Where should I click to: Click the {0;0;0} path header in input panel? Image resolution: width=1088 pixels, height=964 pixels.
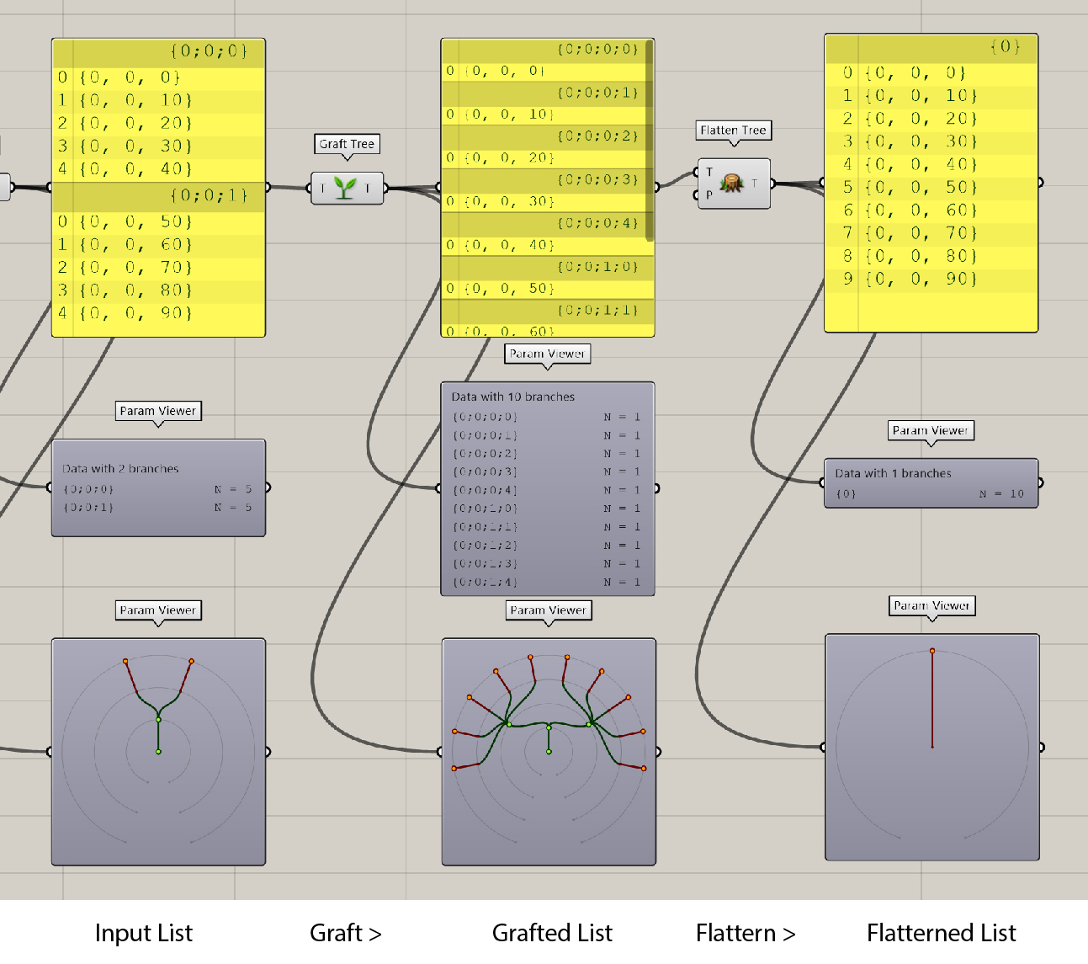coord(158,52)
